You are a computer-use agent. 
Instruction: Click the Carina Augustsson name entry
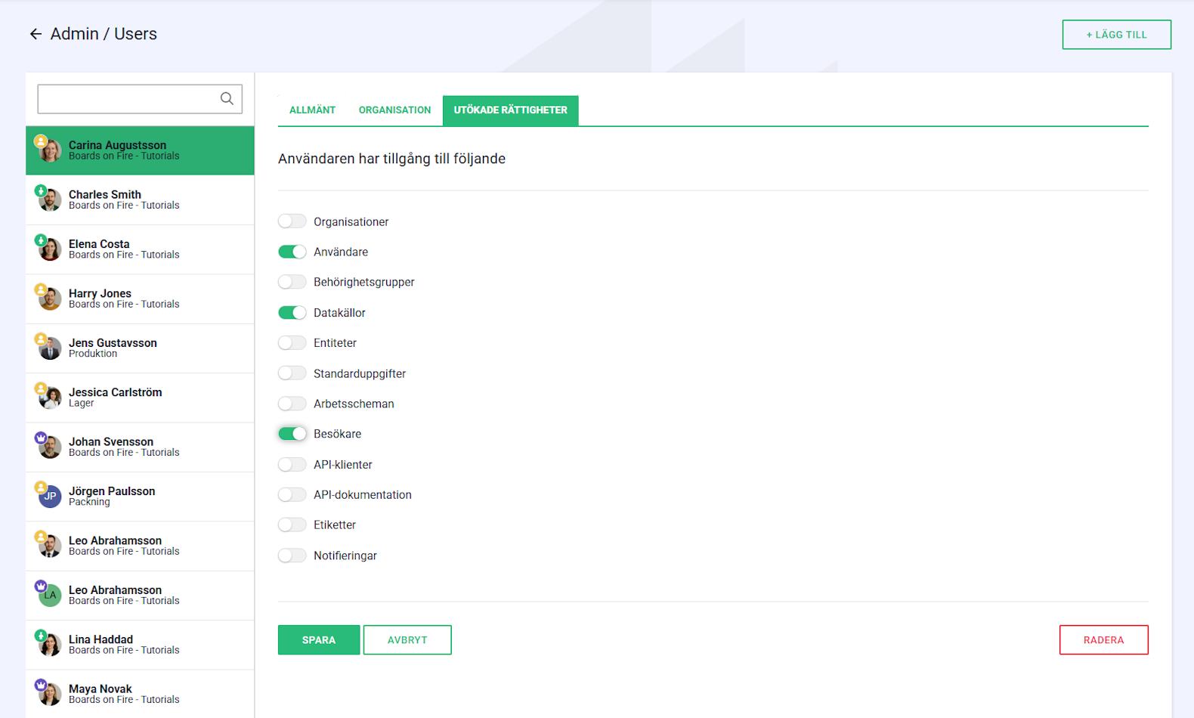pyautogui.click(x=140, y=150)
